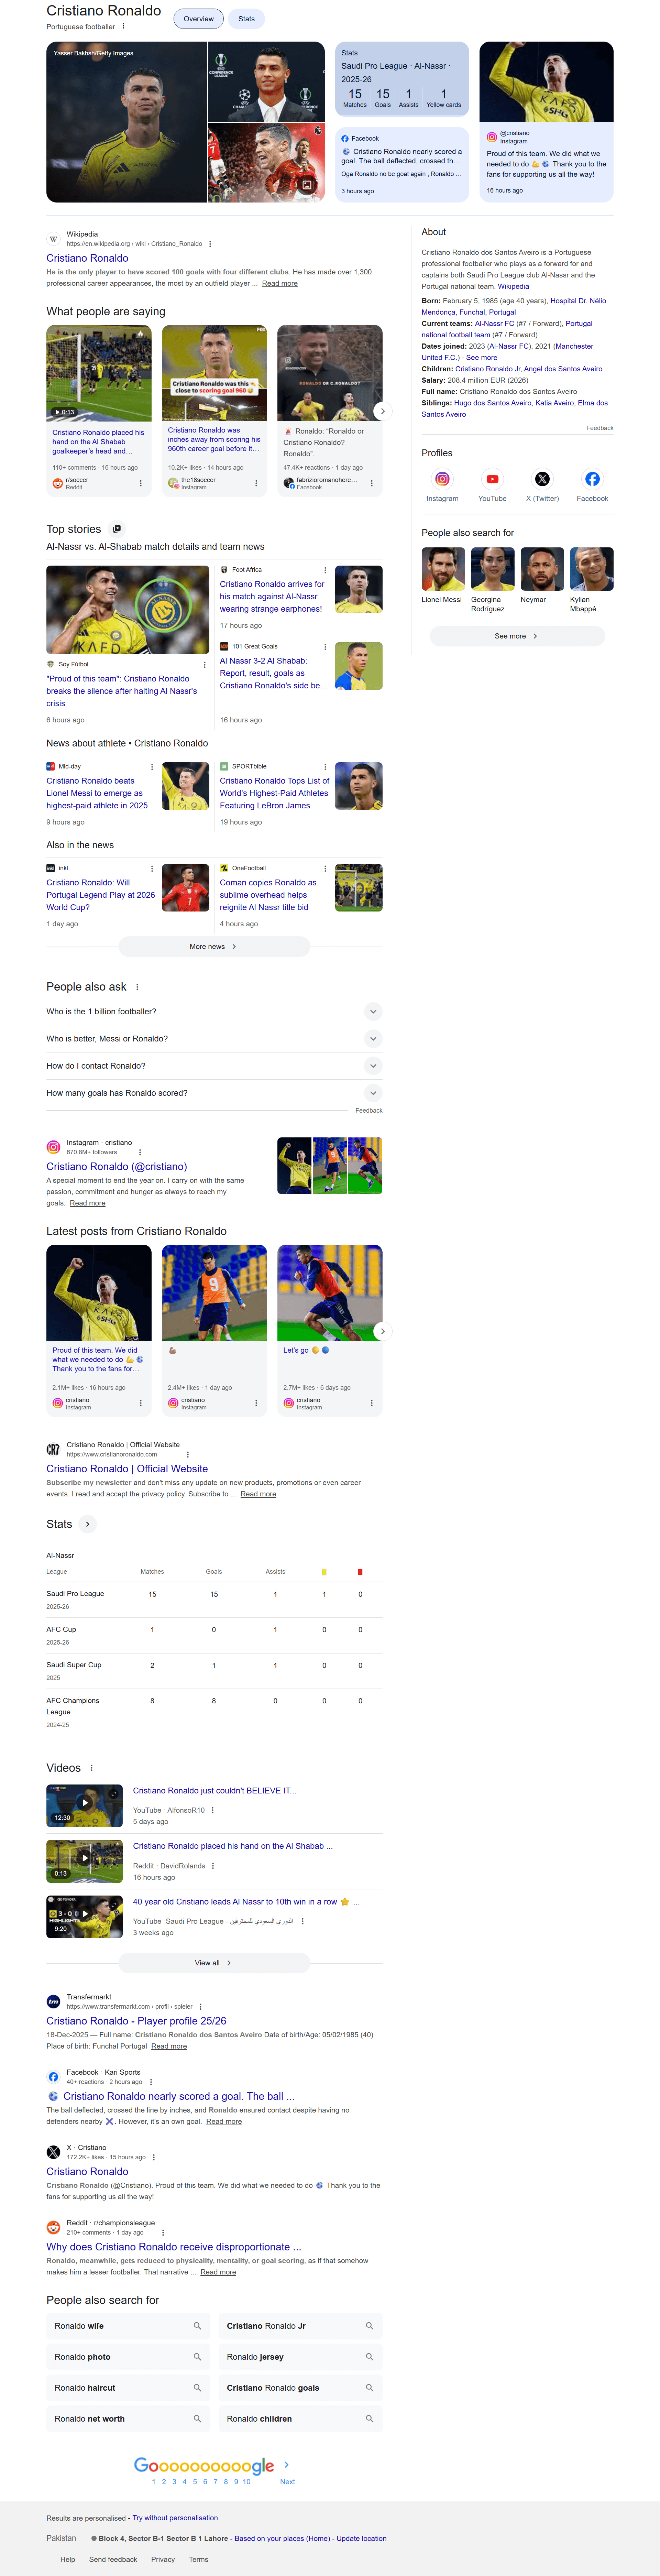The height and width of the screenshot is (2576, 660).
Task: Select the Overview tab
Action: pyautogui.click(x=198, y=19)
